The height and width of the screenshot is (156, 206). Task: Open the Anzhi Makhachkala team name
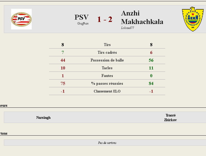pyautogui.click(x=142, y=18)
